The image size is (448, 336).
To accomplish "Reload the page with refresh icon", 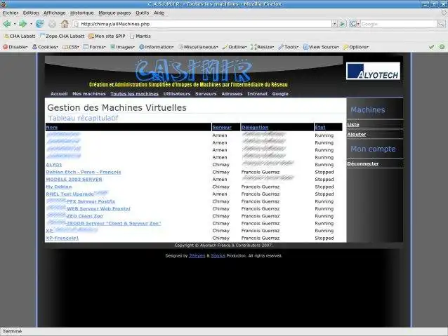I will [x=39, y=24].
